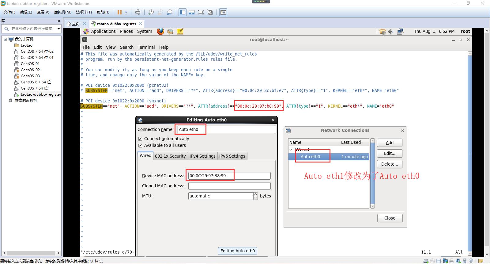Open the snapshot manager with wrench clock icon

170,12
